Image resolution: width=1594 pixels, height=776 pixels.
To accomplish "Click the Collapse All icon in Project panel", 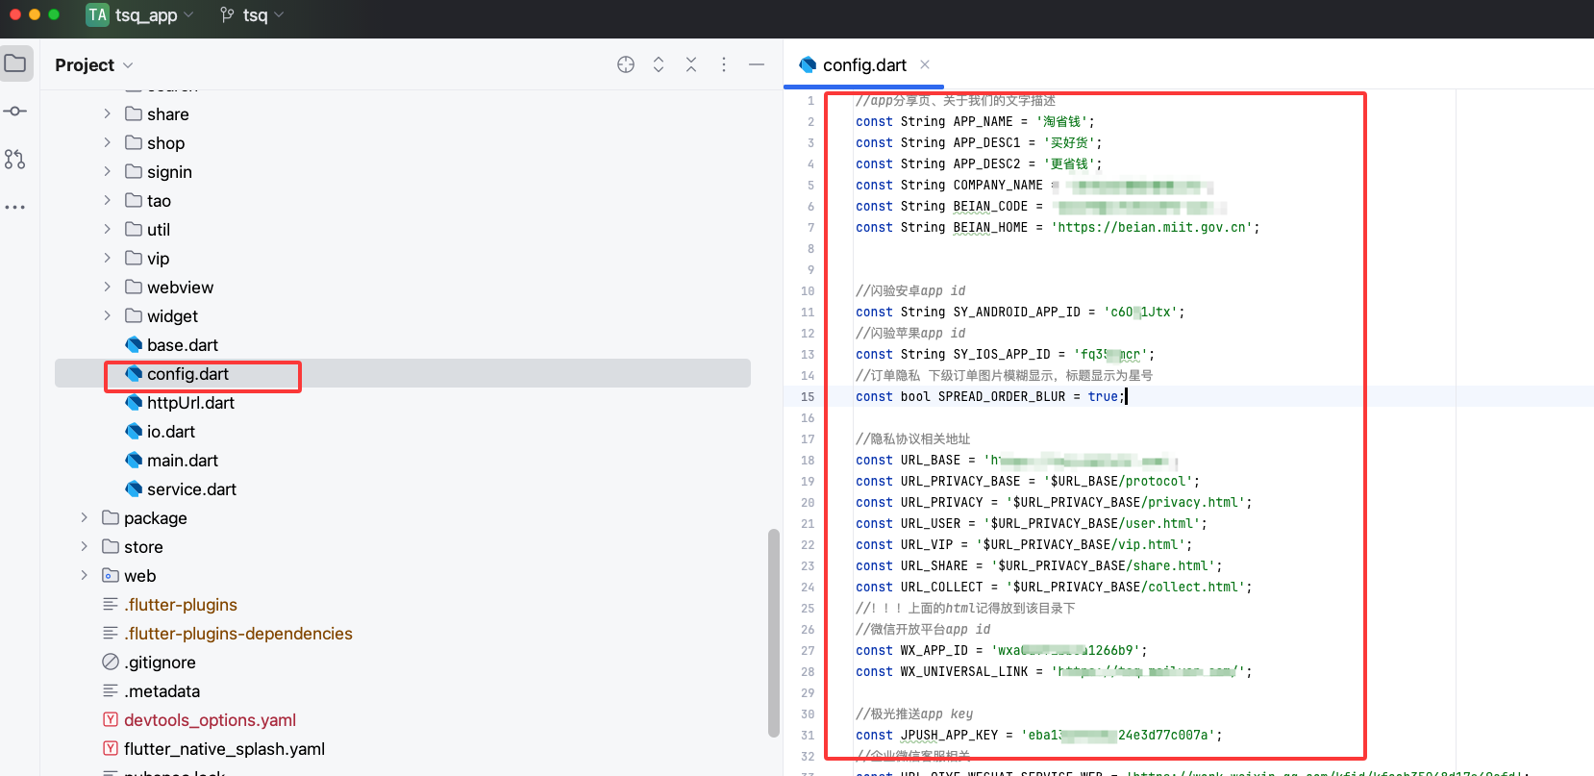I will [x=691, y=64].
